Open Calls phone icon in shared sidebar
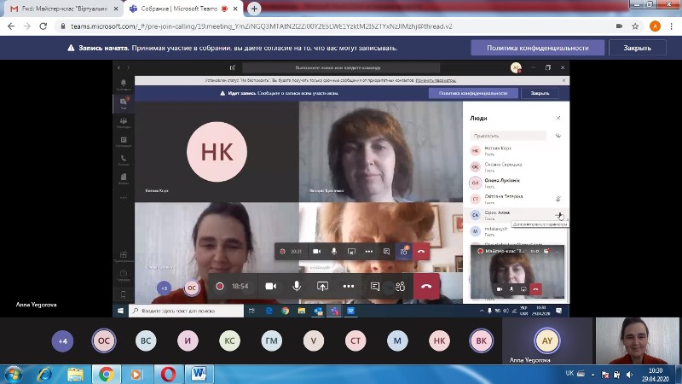682x384 pixels. point(124,160)
